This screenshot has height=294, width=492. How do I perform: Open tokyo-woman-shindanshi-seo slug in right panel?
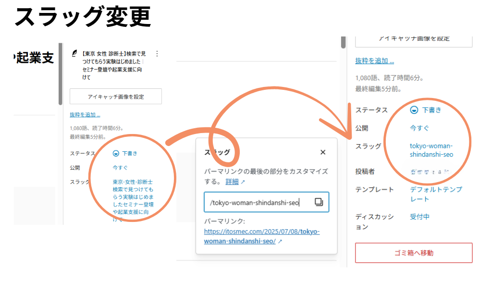[431, 150]
